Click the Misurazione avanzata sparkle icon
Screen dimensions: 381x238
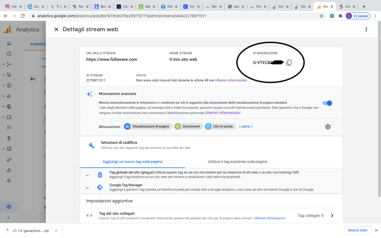90,94
